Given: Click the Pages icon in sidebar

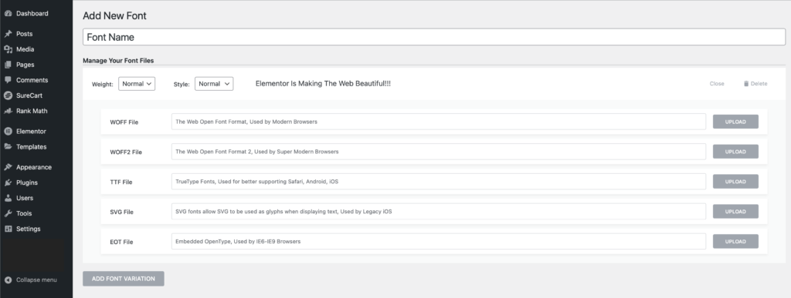Looking at the screenshot, I should pyautogui.click(x=8, y=65).
